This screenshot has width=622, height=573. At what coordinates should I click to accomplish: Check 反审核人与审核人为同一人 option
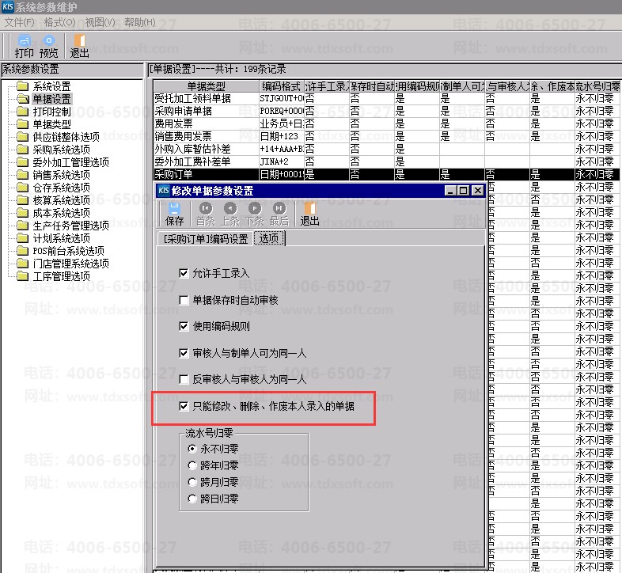coord(184,379)
